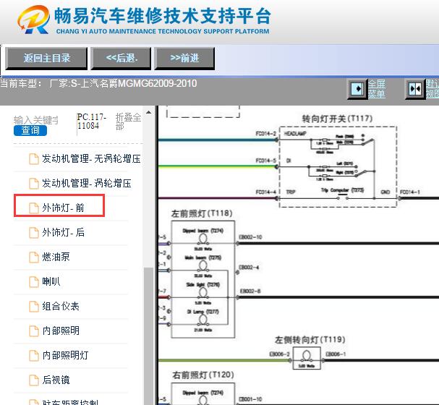The height and width of the screenshot is (405, 439).
Task: Collapse all with 折叠全部
Action: point(128,121)
